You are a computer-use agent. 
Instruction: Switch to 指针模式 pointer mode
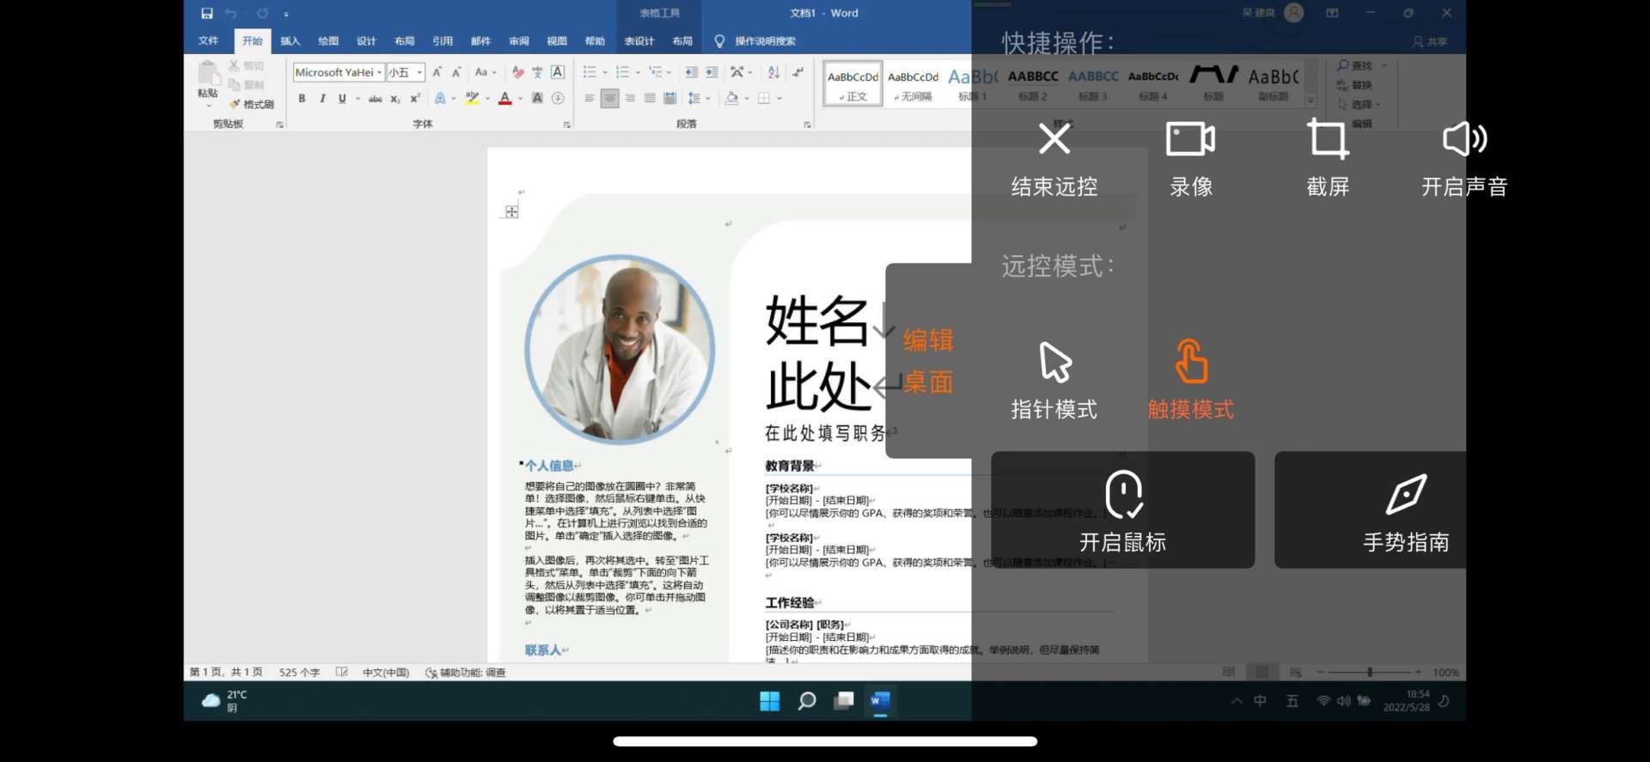tap(1054, 381)
